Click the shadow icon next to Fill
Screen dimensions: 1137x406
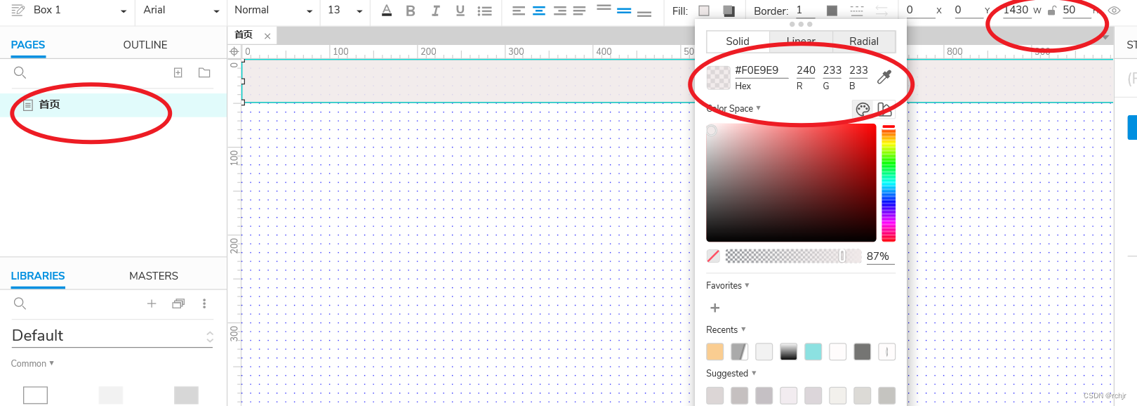[x=729, y=11]
